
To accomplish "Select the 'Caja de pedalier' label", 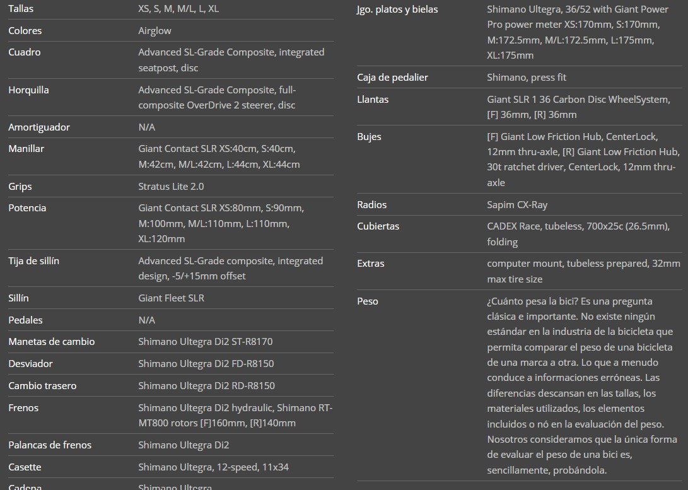I will pos(392,78).
